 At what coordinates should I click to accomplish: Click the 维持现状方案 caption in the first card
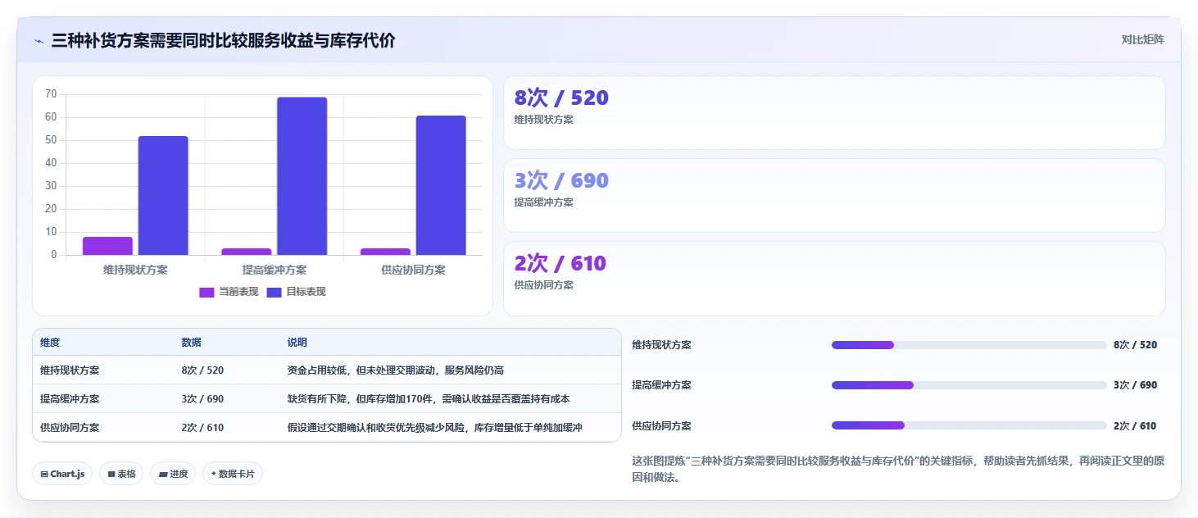[x=543, y=120]
